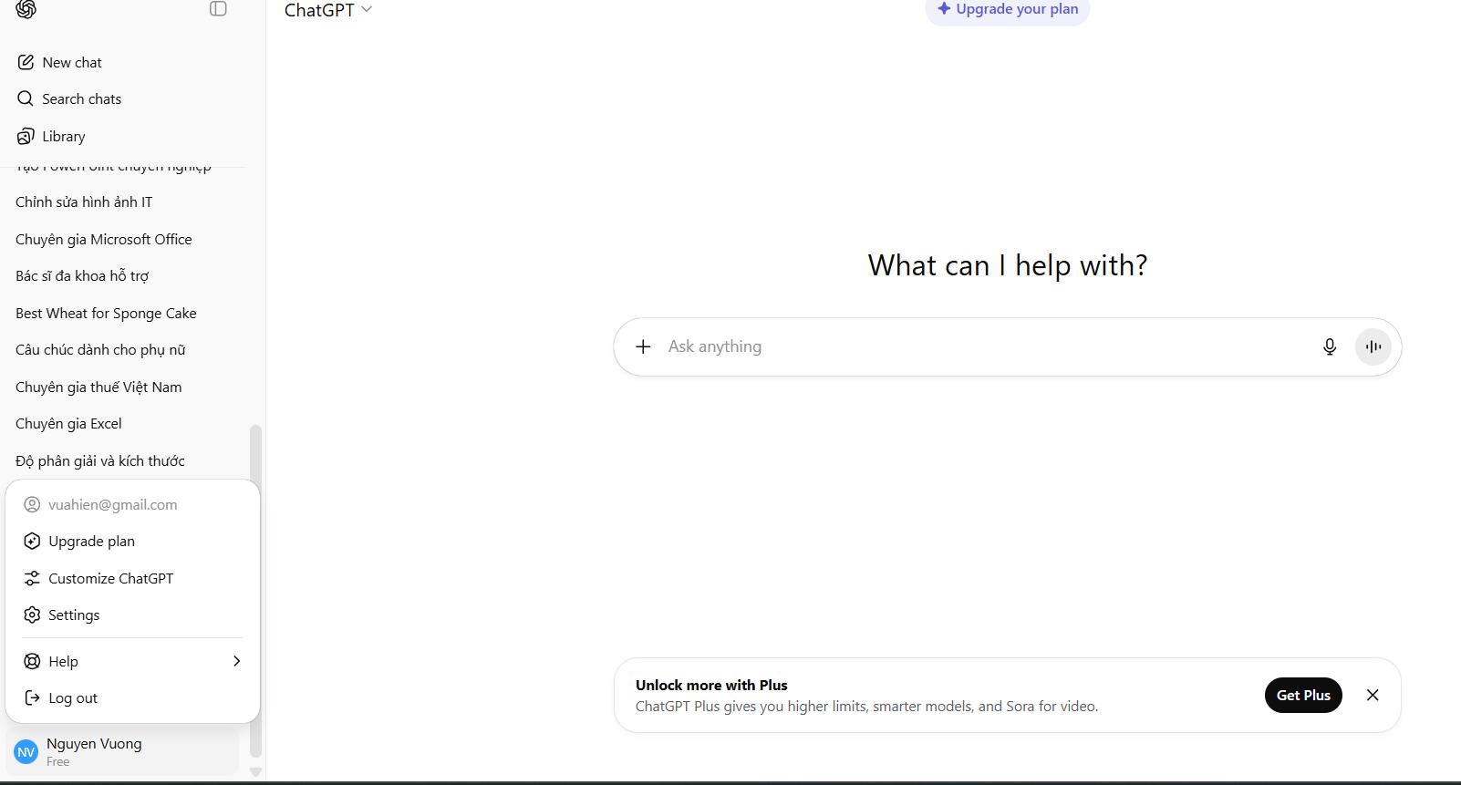The height and width of the screenshot is (785, 1461).
Task: Click the microphone dictate icon
Action: pos(1330,346)
